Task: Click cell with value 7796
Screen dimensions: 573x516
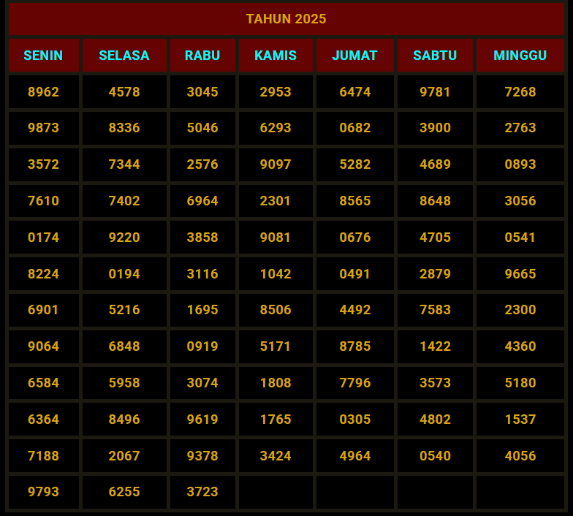Action: 355,383
